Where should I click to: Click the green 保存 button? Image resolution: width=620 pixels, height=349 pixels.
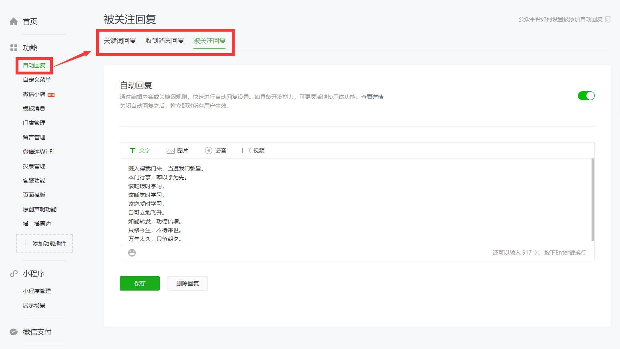(140, 283)
